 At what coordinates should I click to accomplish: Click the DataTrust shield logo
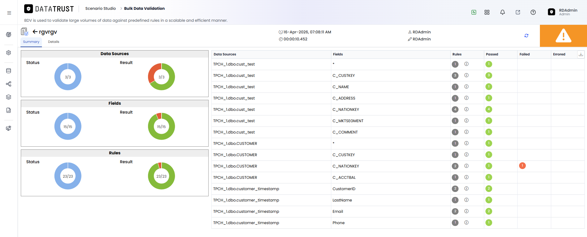point(28,9)
